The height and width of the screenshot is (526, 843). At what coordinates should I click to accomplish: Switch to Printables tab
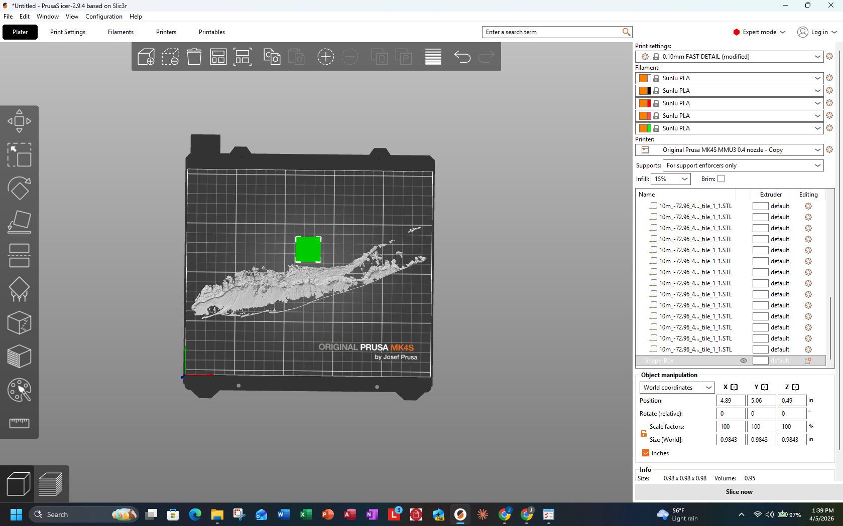(212, 32)
